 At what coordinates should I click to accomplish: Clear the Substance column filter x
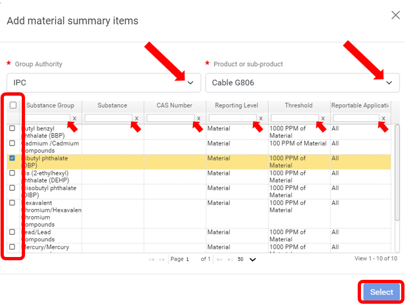(x=136, y=118)
